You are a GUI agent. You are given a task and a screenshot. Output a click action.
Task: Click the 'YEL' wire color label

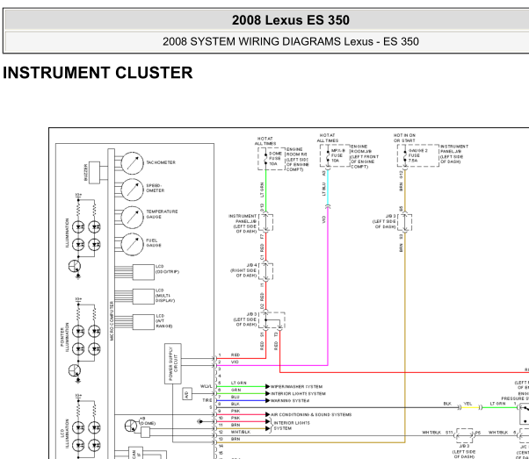(x=467, y=404)
